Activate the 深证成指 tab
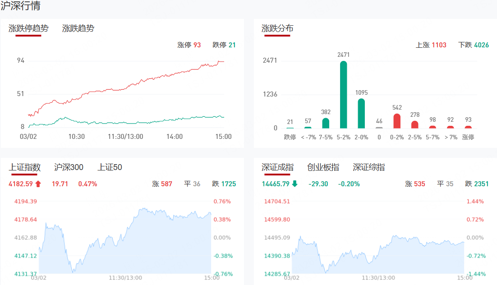497x285 pixels. coord(277,167)
